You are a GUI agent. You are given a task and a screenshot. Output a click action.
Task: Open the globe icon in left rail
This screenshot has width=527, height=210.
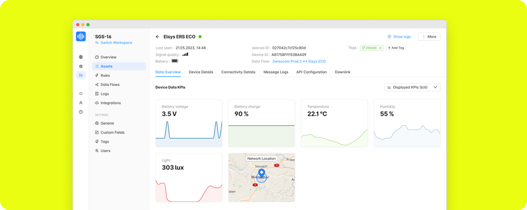coord(80,57)
